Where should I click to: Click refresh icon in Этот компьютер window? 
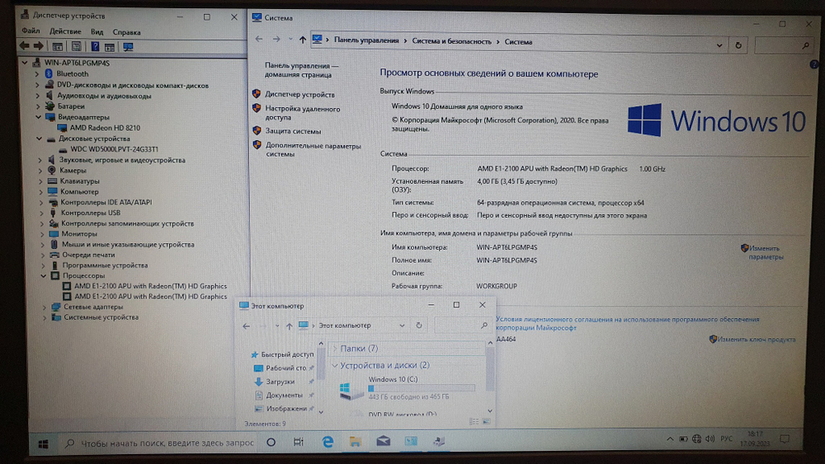pos(419,326)
